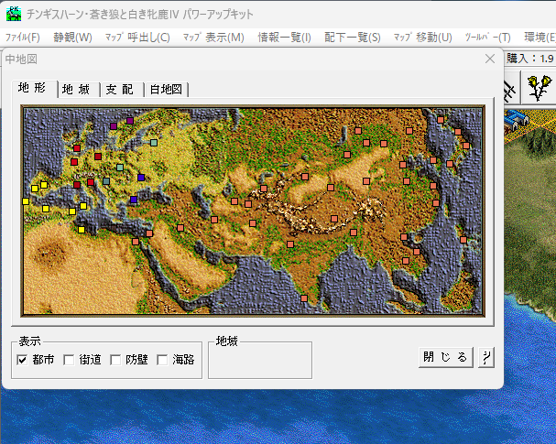556x444 pixels.
Task: Open the 静観(W) menu
Action: pyautogui.click(x=72, y=38)
